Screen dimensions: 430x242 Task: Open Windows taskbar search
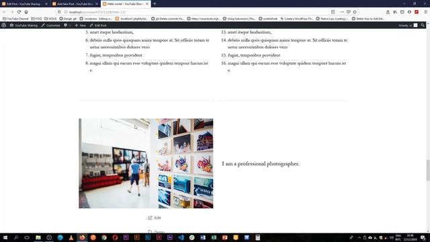[16, 237]
